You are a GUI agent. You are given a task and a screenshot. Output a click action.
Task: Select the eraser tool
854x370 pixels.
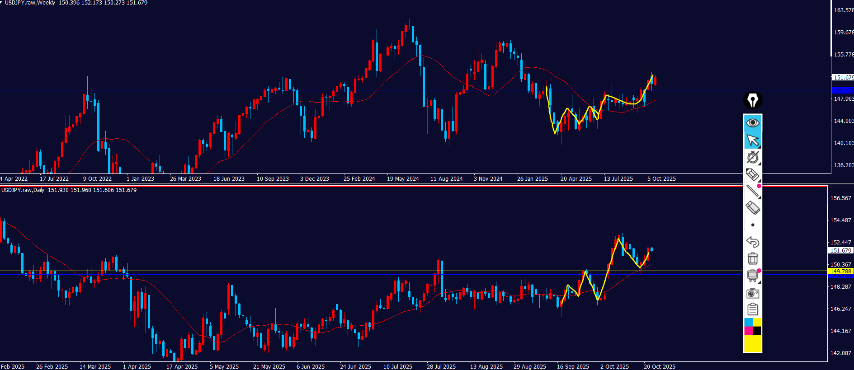point(753,208)
